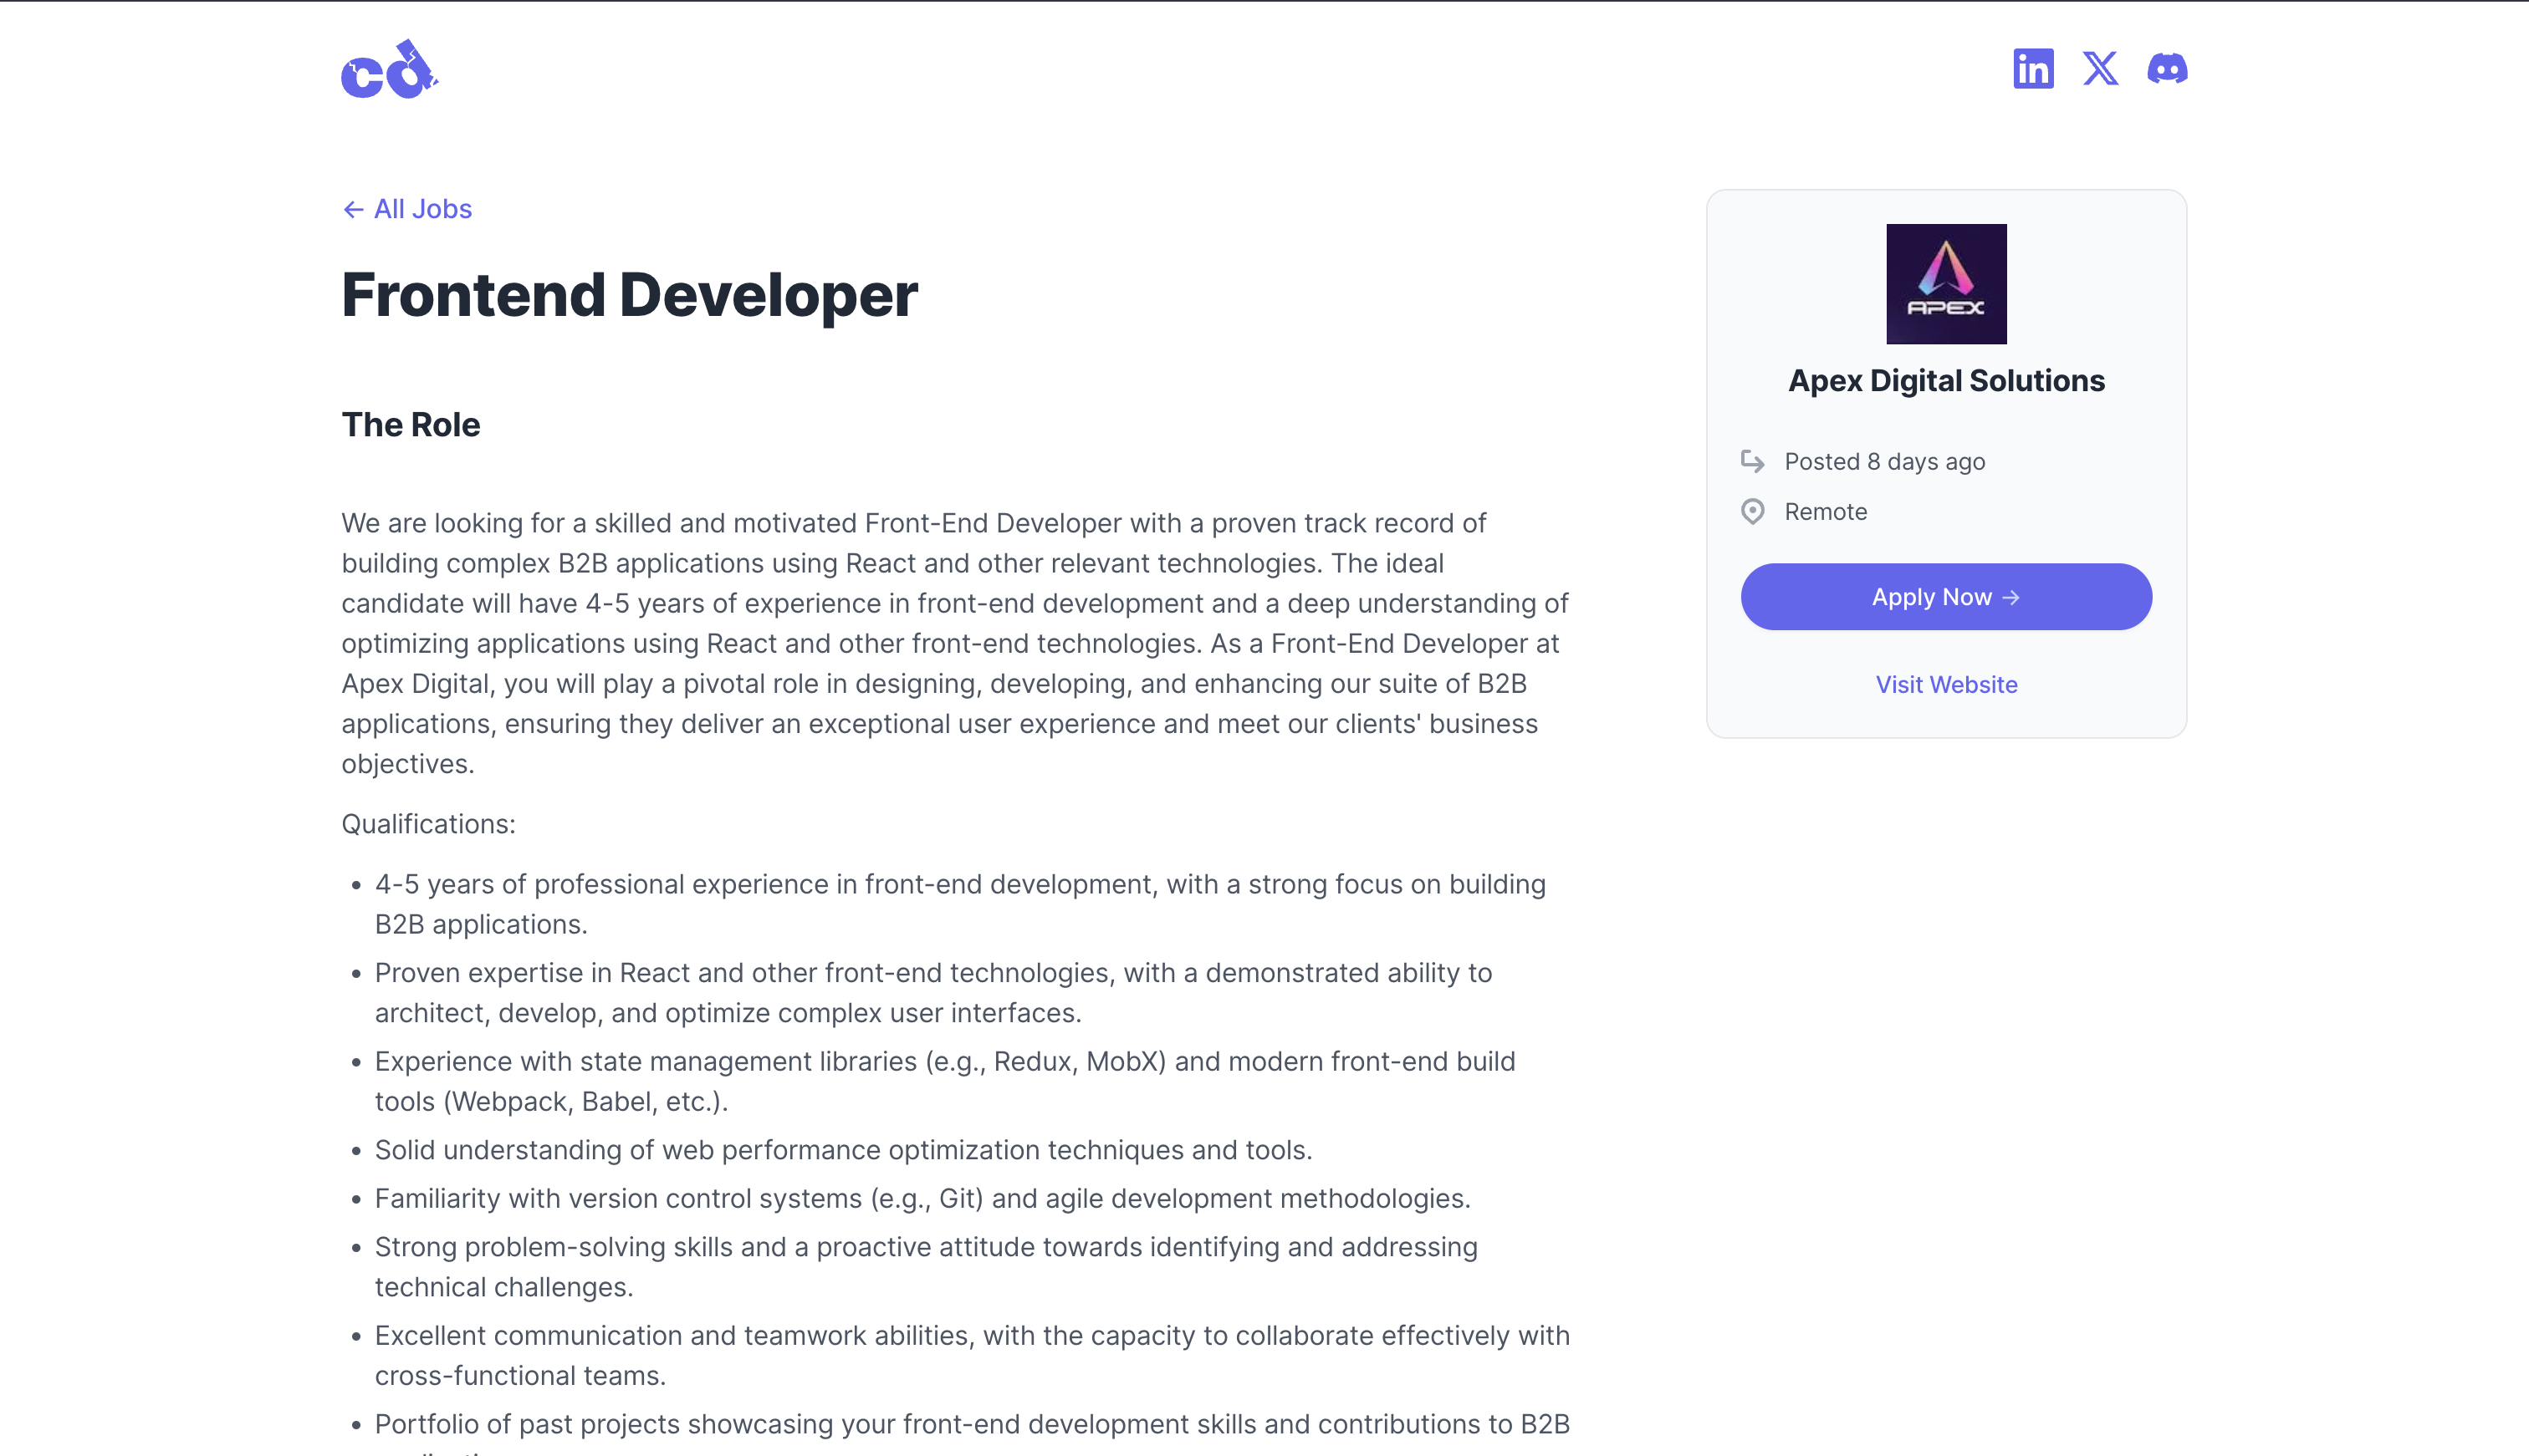
Task: Click the site logo in header
Action: [389, 70]
